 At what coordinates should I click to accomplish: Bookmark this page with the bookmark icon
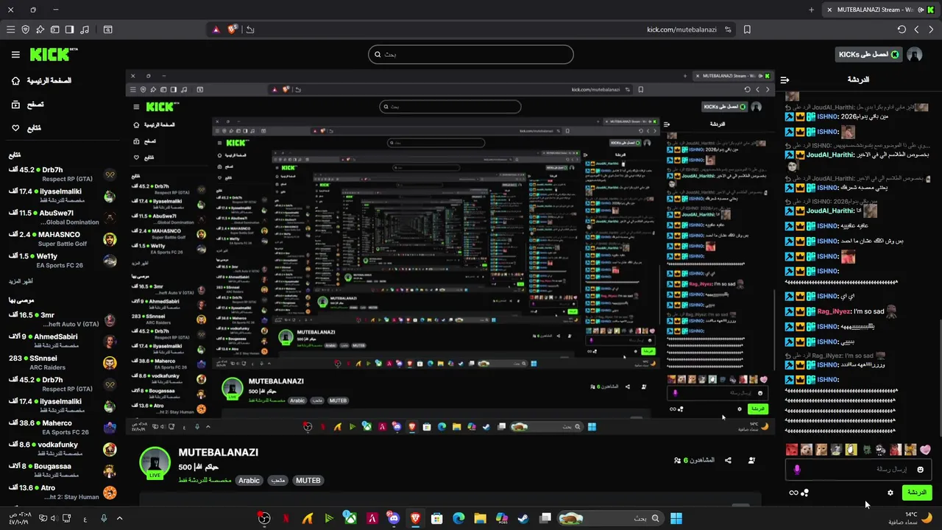point(747,29)
